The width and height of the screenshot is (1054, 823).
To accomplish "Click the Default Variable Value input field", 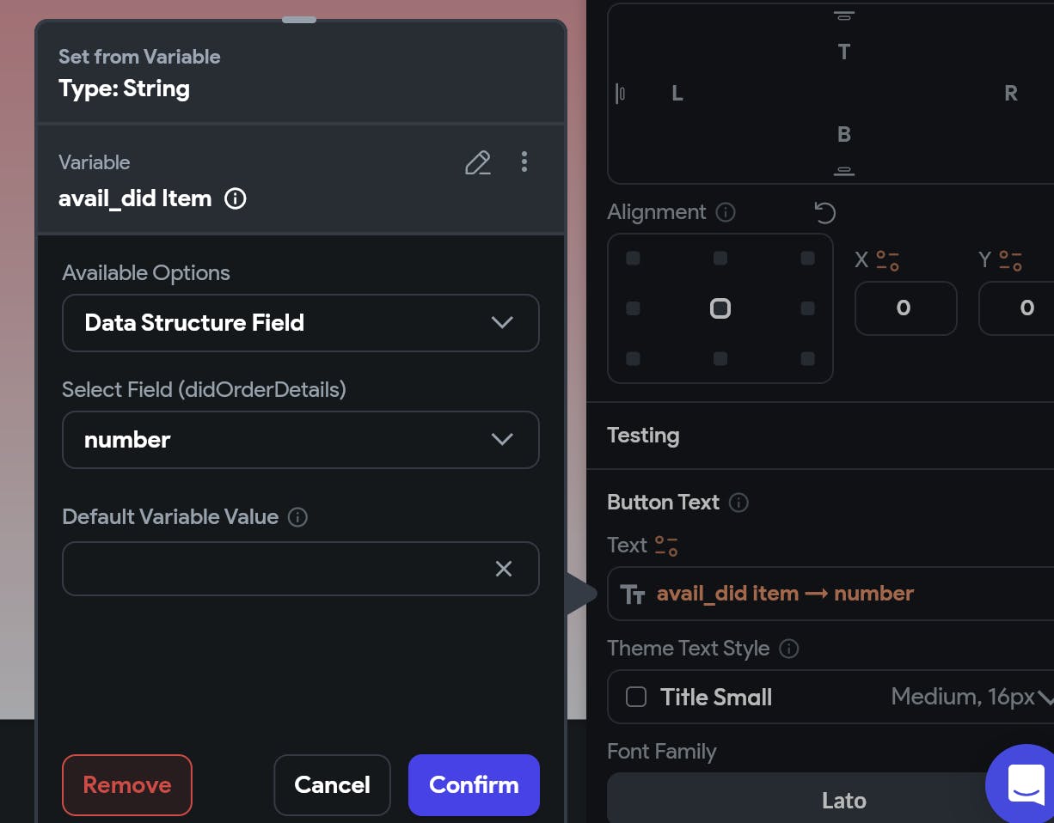I will coord(275,569).
